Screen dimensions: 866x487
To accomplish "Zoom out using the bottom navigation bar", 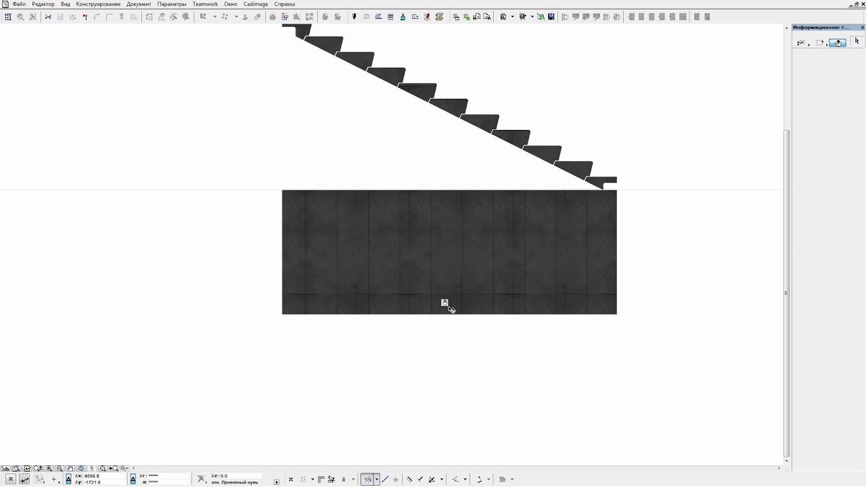I will 60,468.
